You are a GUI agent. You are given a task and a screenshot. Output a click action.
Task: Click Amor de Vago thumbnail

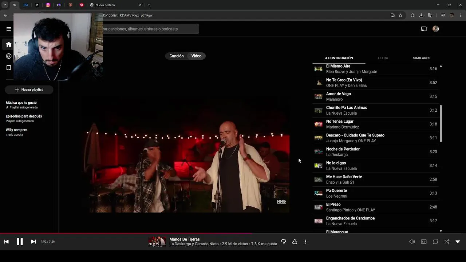pos(319,96)
